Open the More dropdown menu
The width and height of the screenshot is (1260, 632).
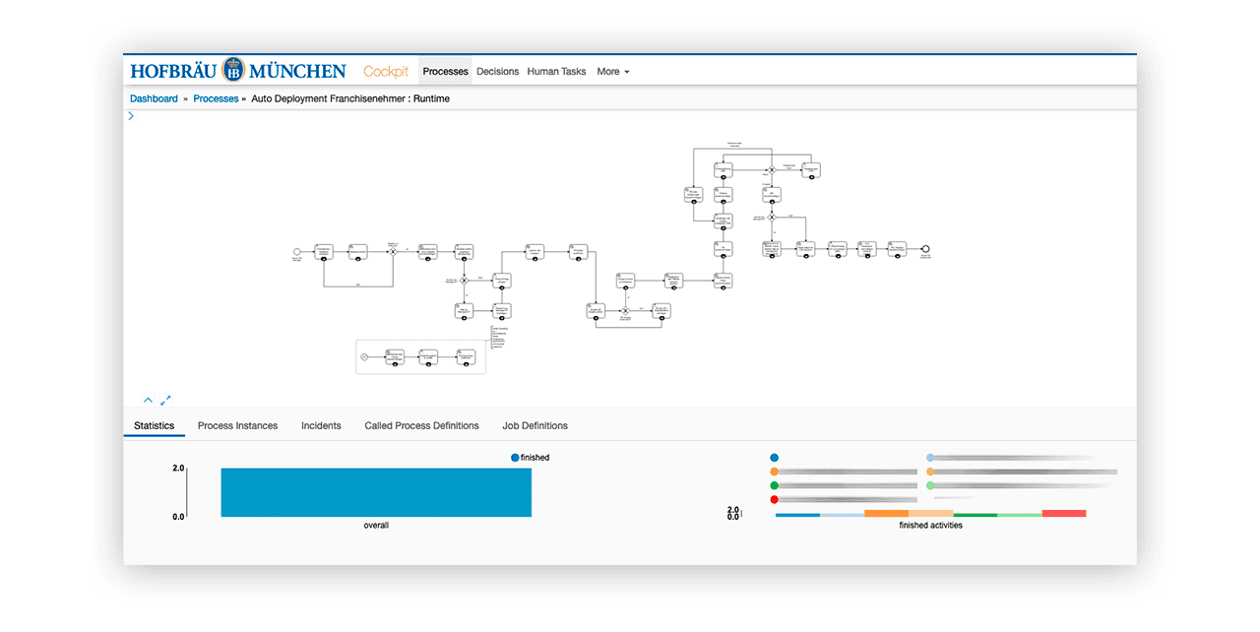pyautogui.click(x=612, y=72)
